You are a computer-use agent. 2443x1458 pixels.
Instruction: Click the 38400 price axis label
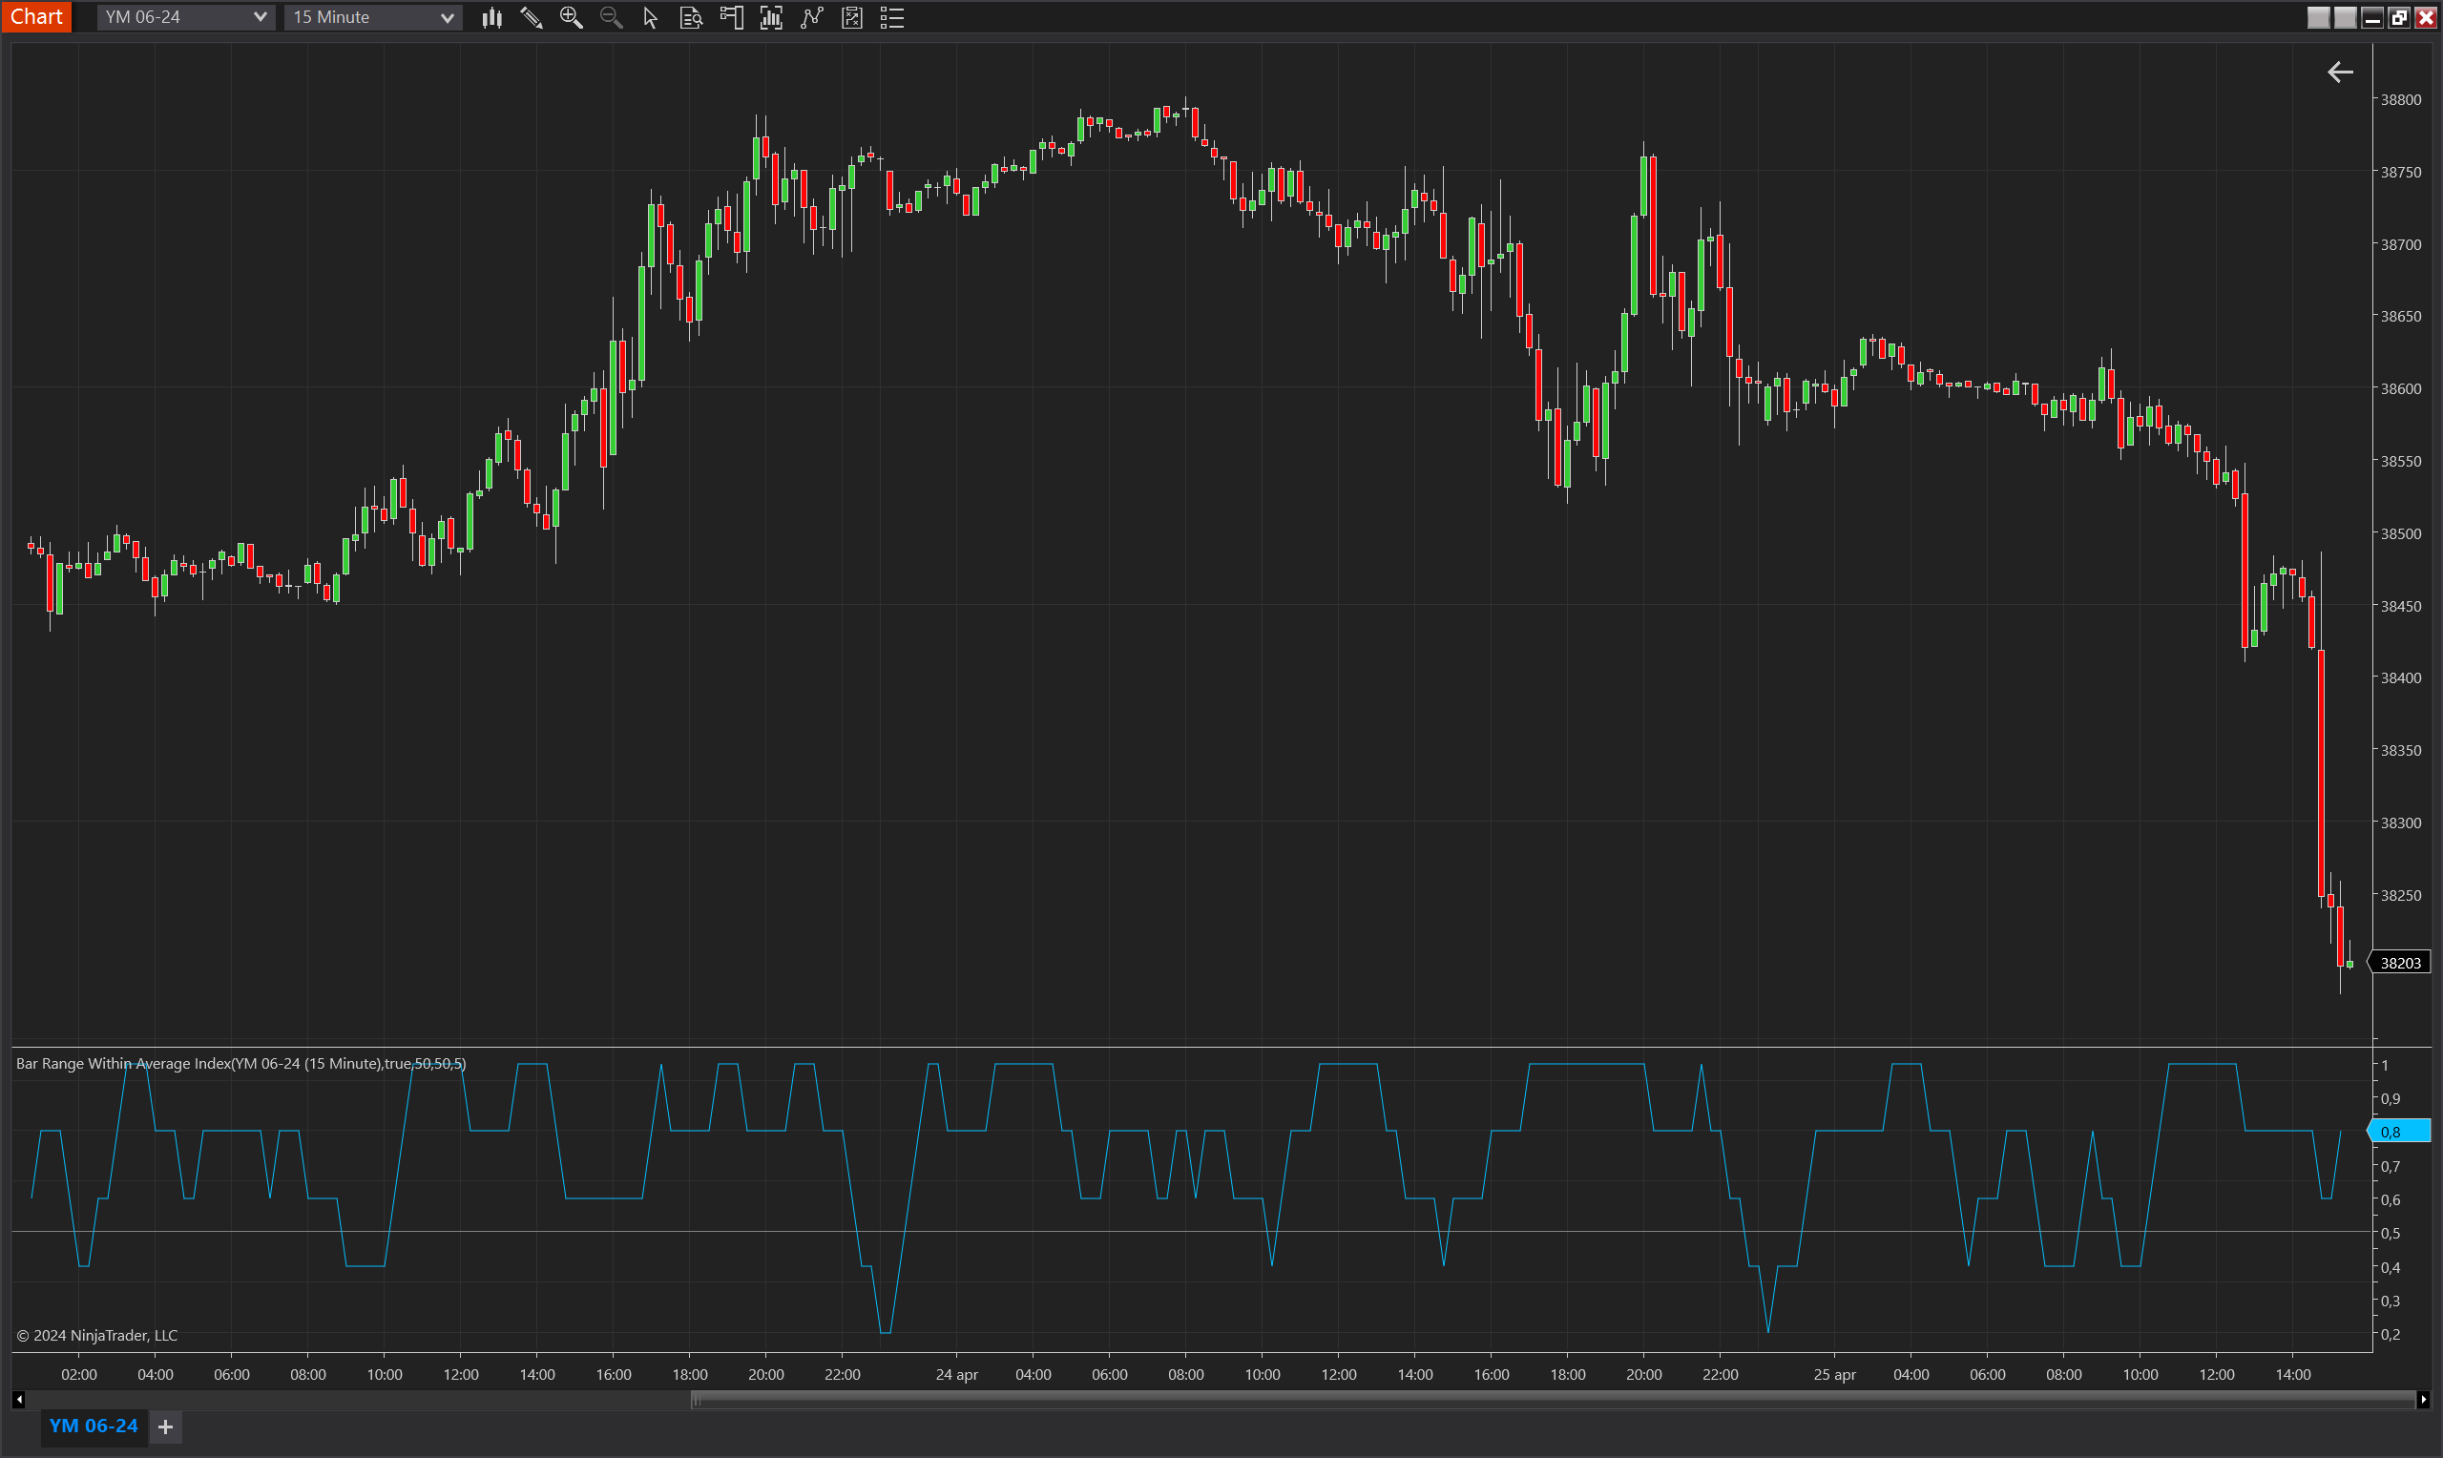click(x=2401, y=677)
